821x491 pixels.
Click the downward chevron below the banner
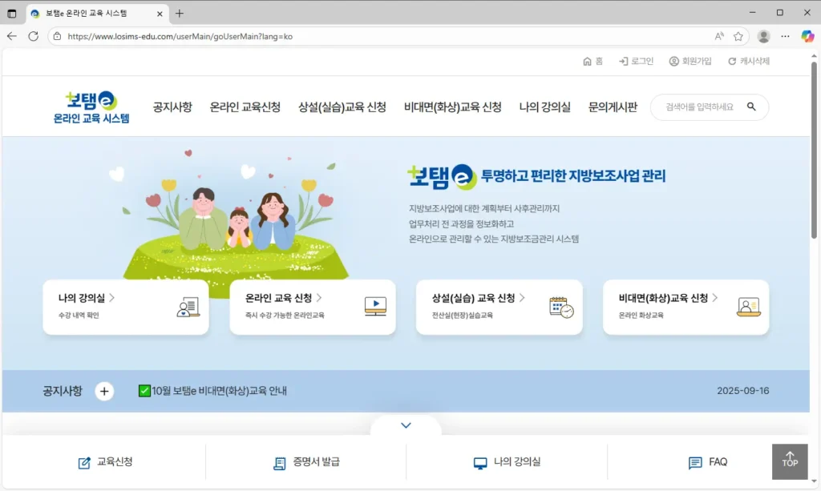pyautogui.click(x=406, y=425)
